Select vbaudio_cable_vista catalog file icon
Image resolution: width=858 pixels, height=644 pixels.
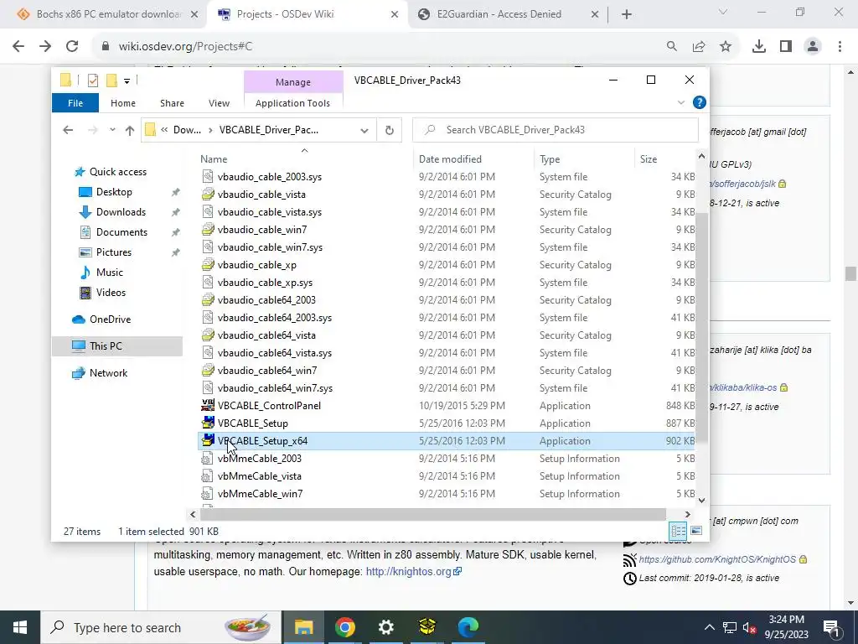(208, 195)
